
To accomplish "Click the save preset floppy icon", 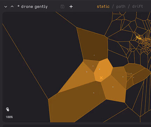I will point(62,7).
